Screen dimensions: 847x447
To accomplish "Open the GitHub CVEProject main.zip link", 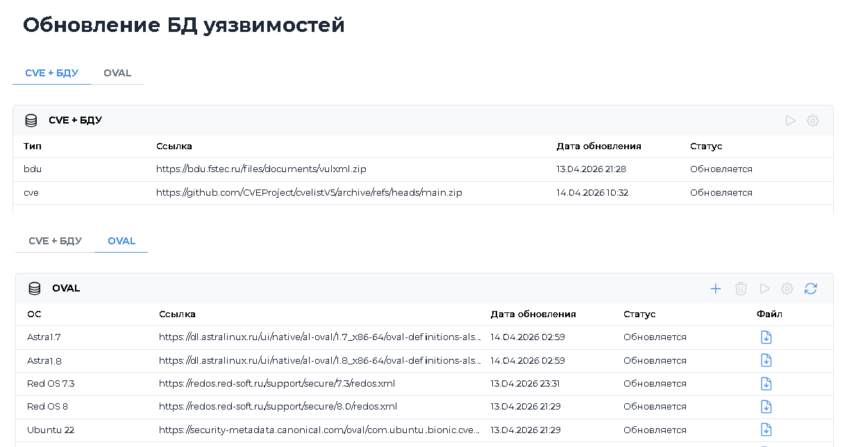I will coord(309,193).
